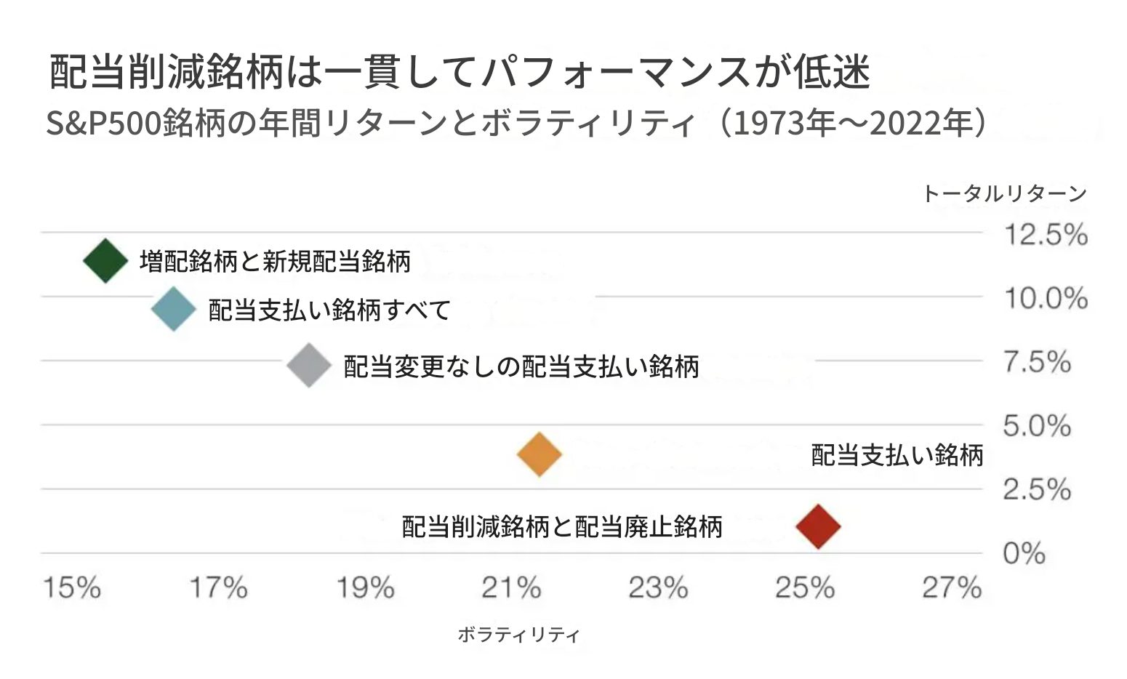Screen dimensions: 1127x679
Task: Click the 12.5% y-axis tick label
Action: [1045, 235]
